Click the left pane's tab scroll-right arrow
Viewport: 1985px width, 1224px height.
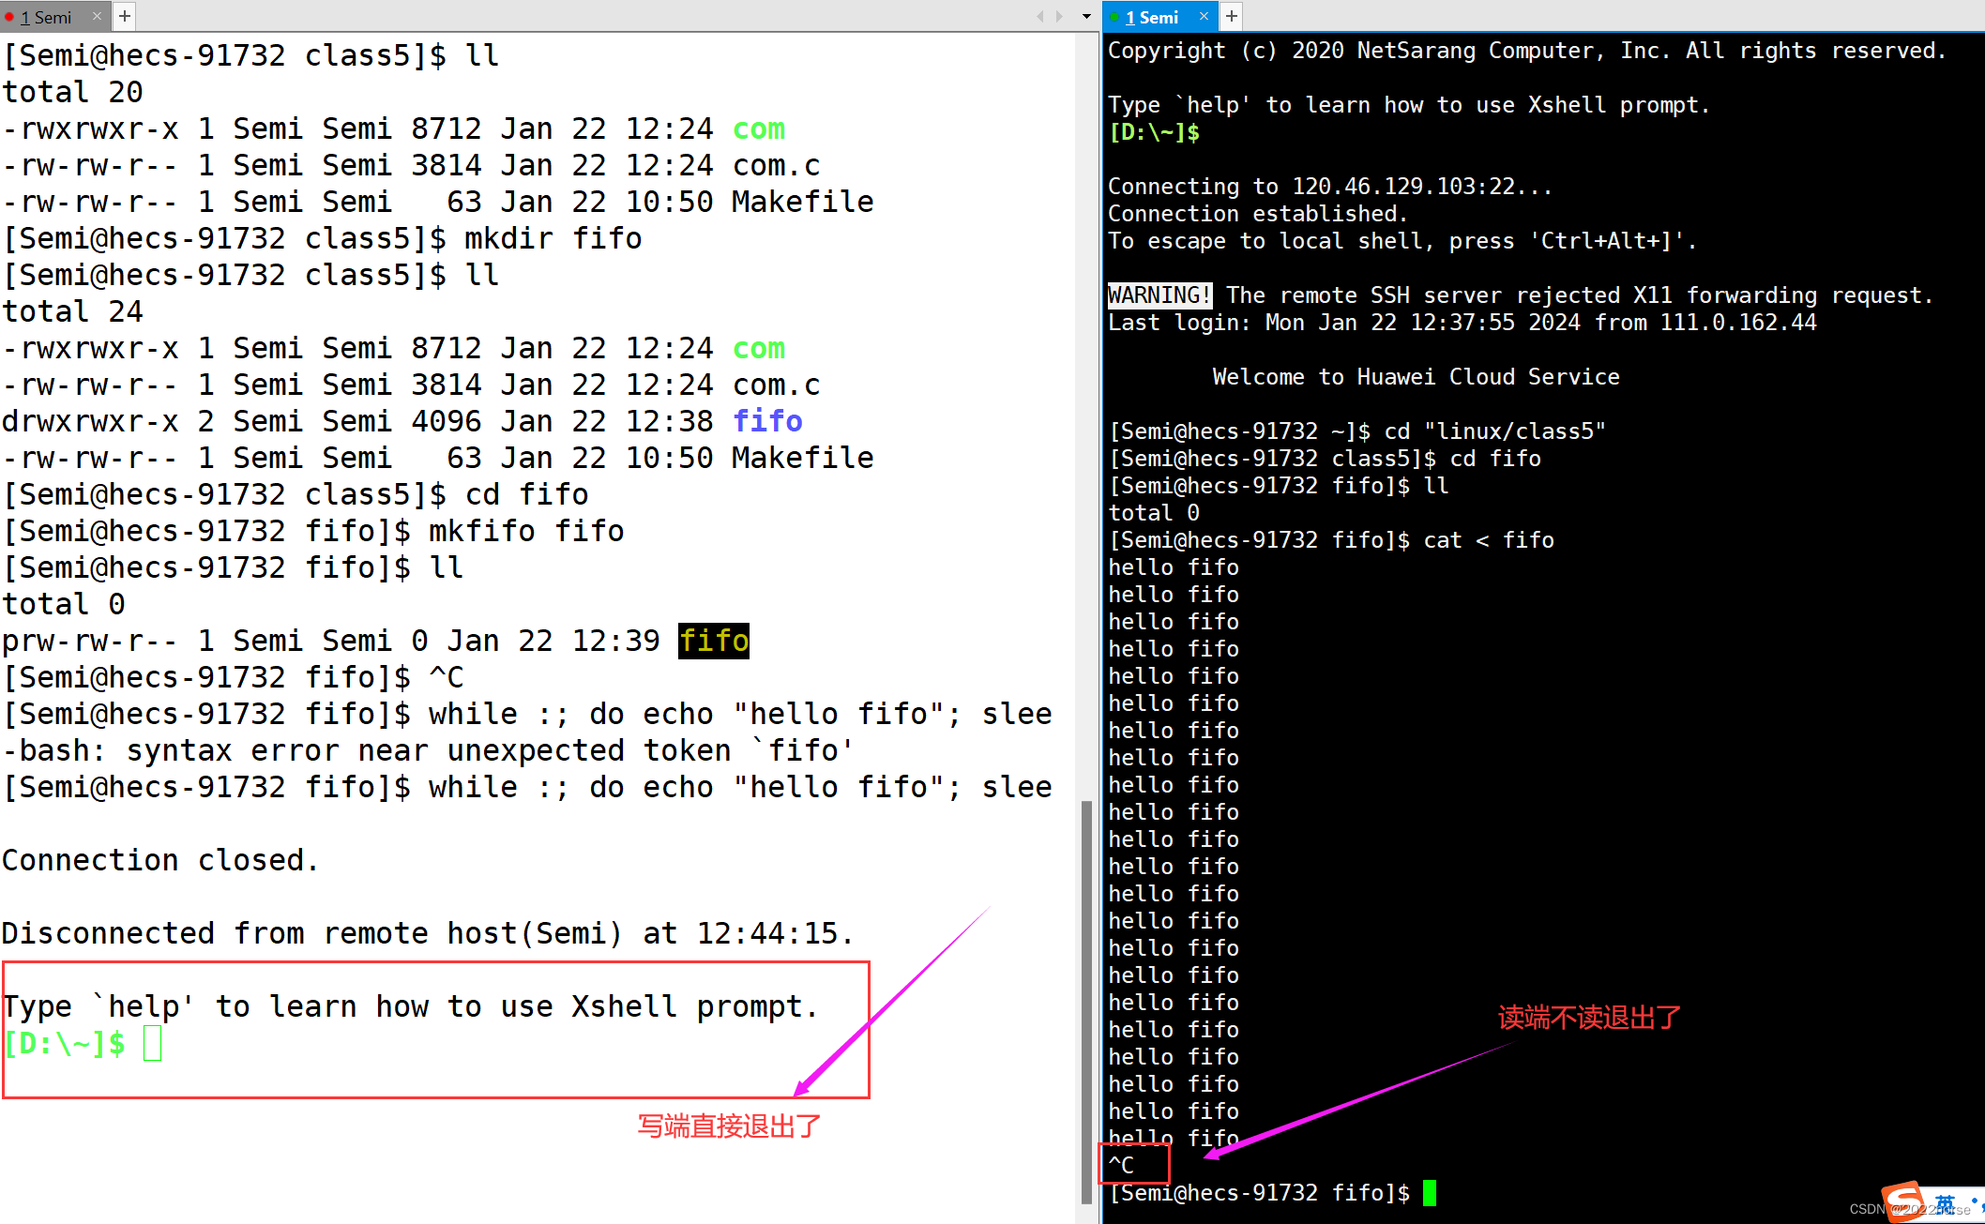tap(1059, 16)
